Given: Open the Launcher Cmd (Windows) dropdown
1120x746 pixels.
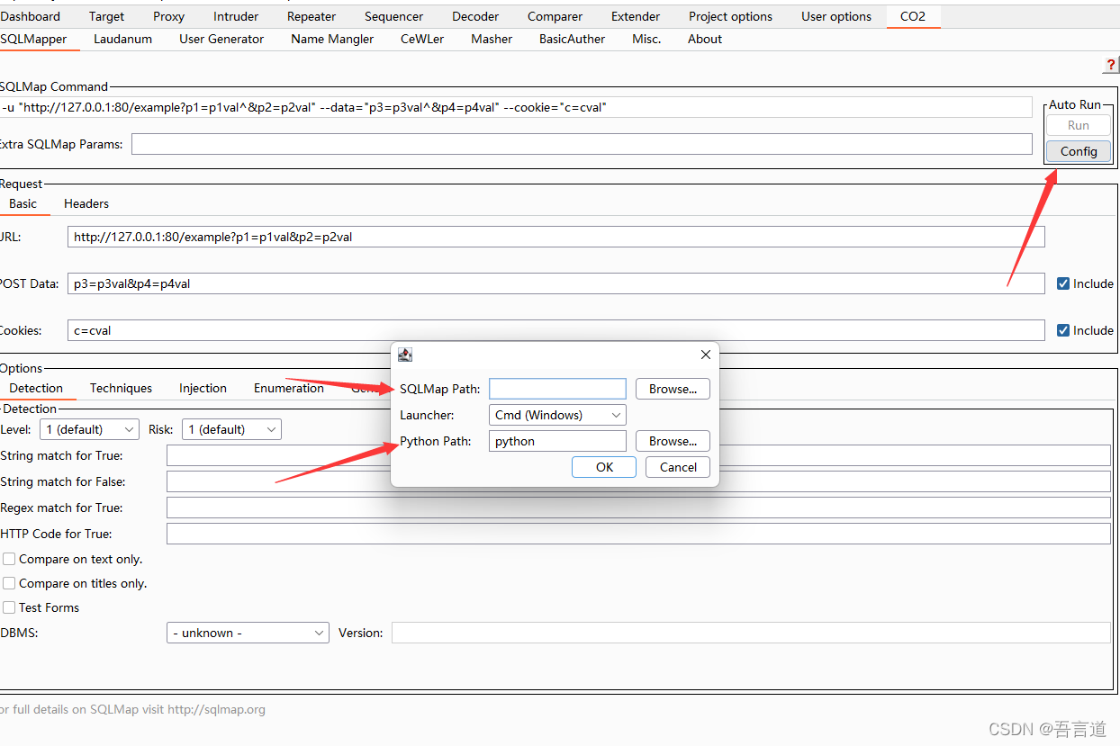Looking at the screenshot, I should click(557, 415).
